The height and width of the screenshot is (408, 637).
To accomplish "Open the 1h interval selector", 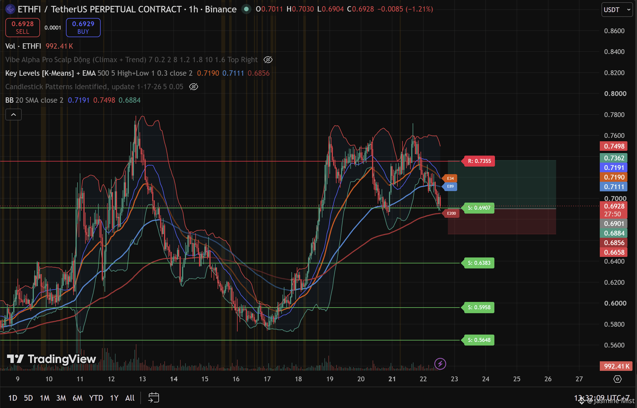I will 193,9.
